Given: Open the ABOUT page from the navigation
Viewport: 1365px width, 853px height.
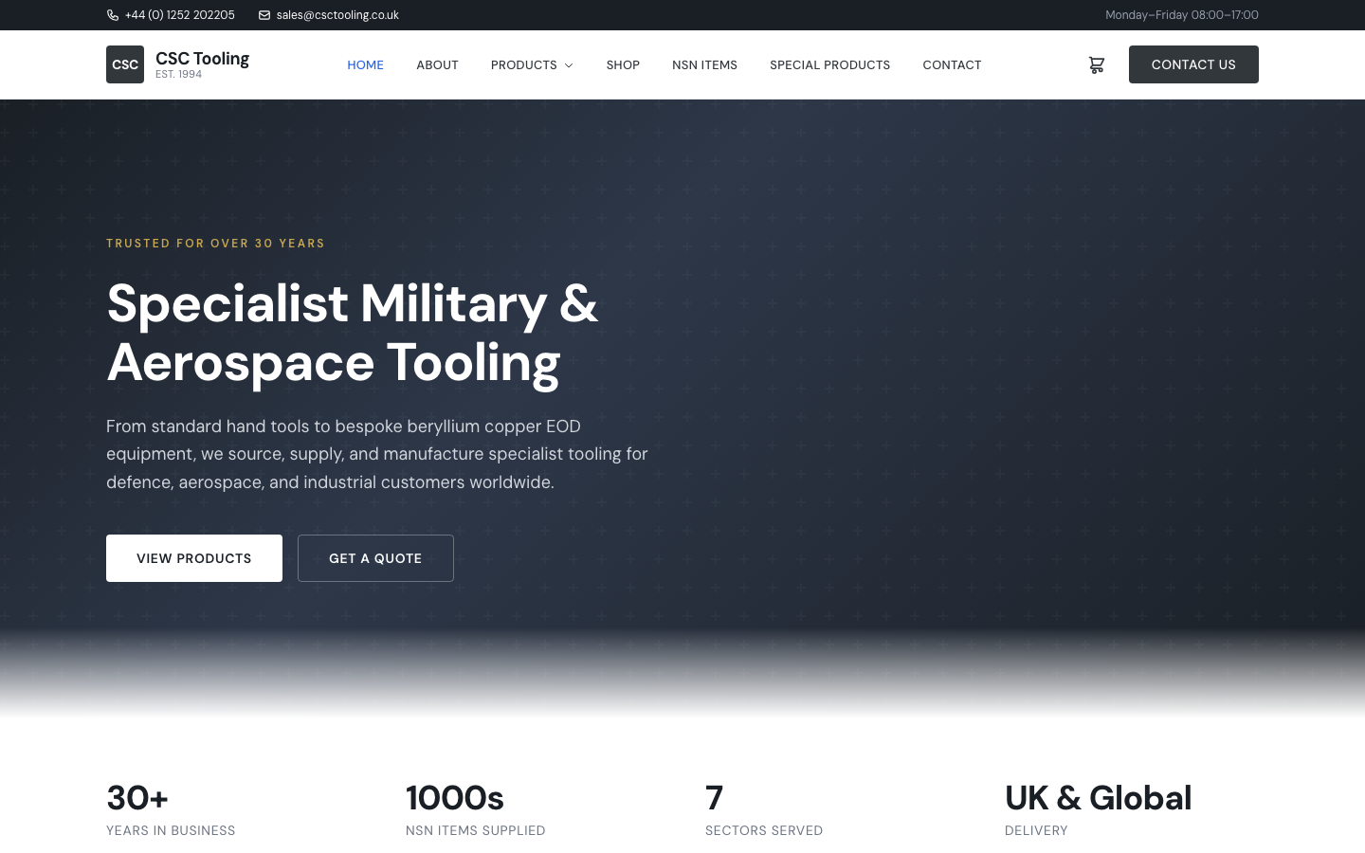Looking at the screenshot, I should point(437,64).
